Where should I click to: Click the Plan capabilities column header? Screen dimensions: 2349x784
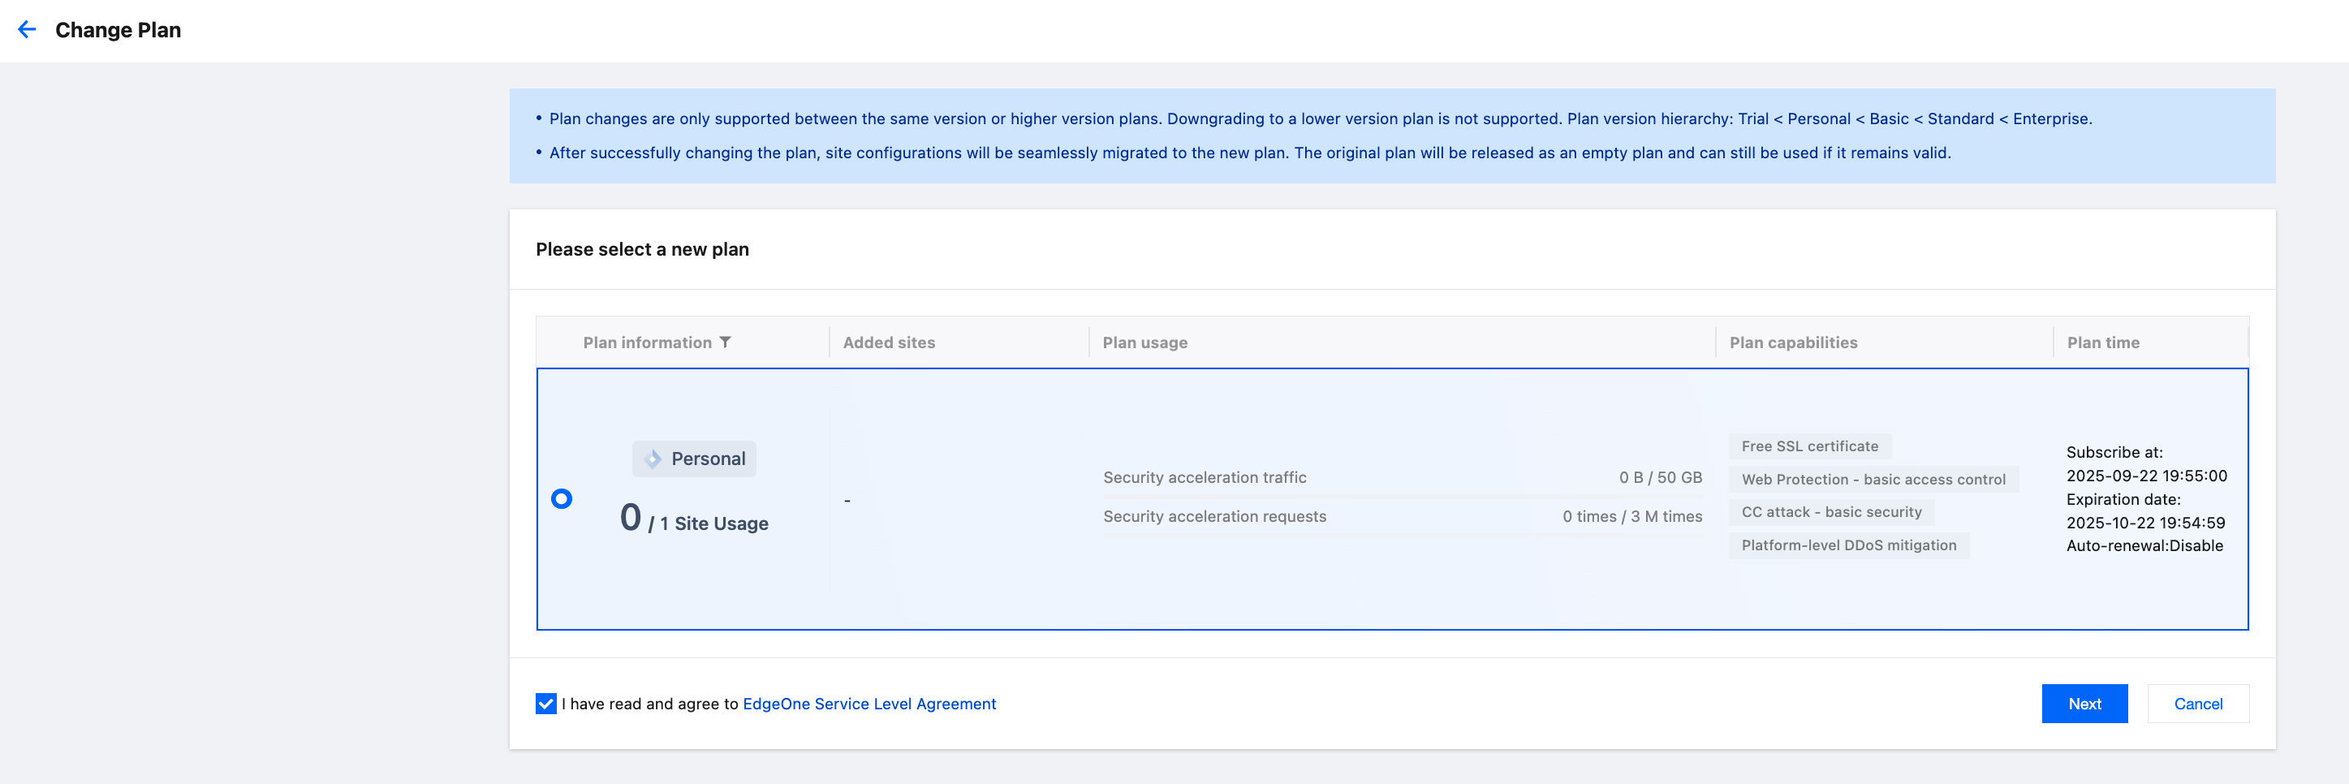(x=1793, y=342)
